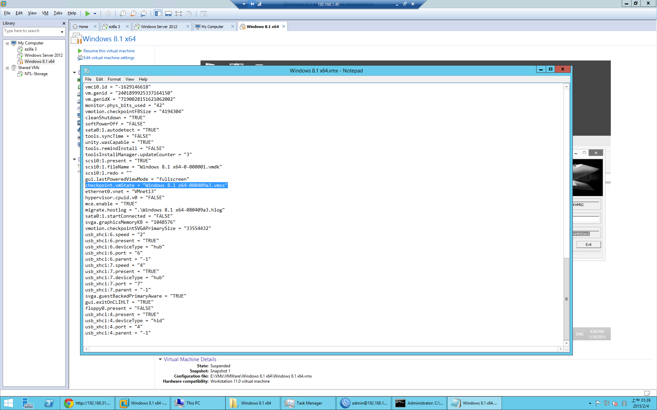Open Notepad View menu

[x=130, y=79]
